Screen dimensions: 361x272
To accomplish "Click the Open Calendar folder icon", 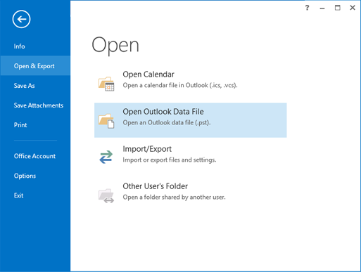I will click(x=106, y=84).
